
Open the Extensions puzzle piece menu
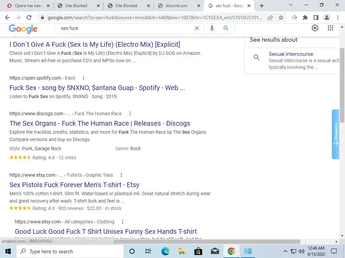[305, 17]
